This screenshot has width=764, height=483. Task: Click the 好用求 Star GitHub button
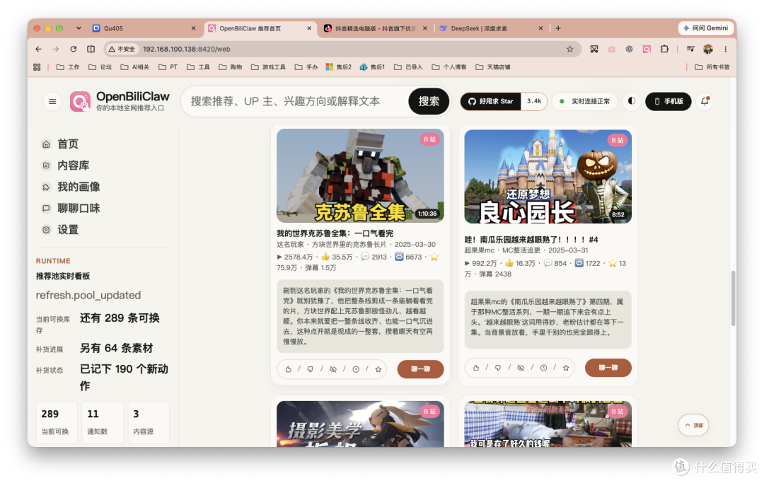pos(491,101)
